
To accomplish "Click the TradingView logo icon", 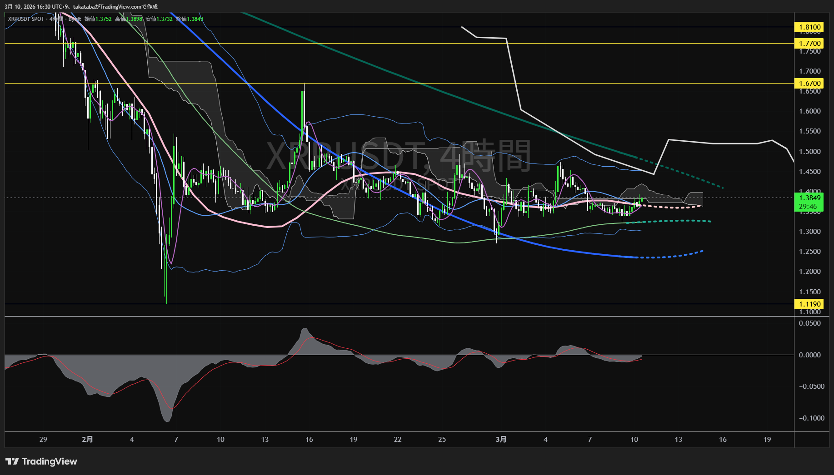I will click(x=12, y=461).
